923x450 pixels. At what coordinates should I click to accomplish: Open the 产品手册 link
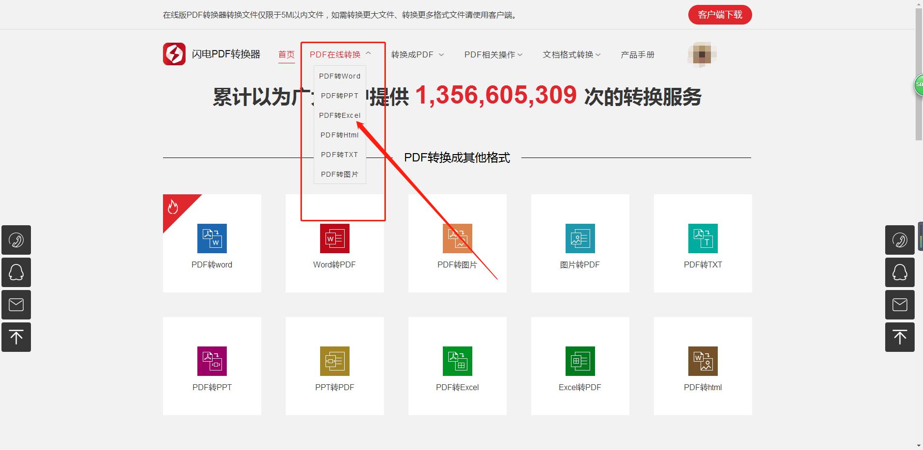pyautogui.click(x=637, y=54)
